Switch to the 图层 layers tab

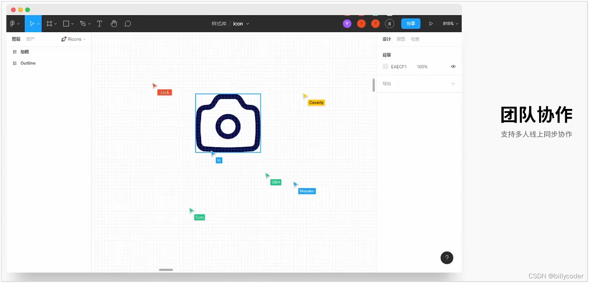(x=16, y=39)
